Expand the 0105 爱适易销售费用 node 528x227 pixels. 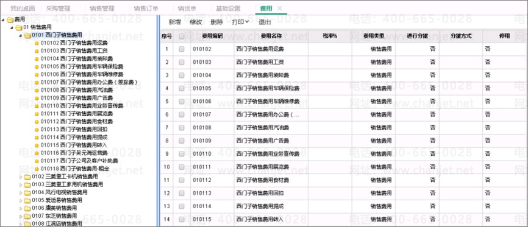pos(21,200)
